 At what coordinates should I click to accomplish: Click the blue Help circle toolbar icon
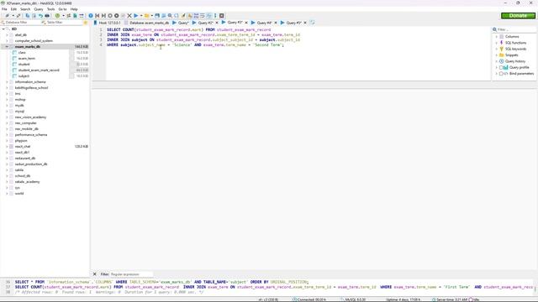(91, 16)
